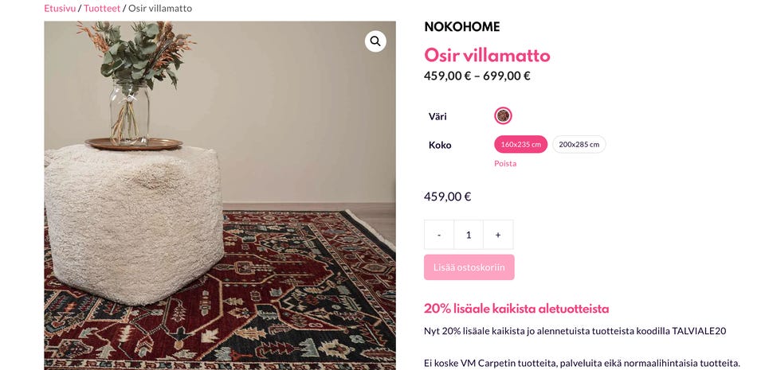
Task: Click the 20% lisäale kaikista aletuotteista heading
Action: tap(516, 309)
